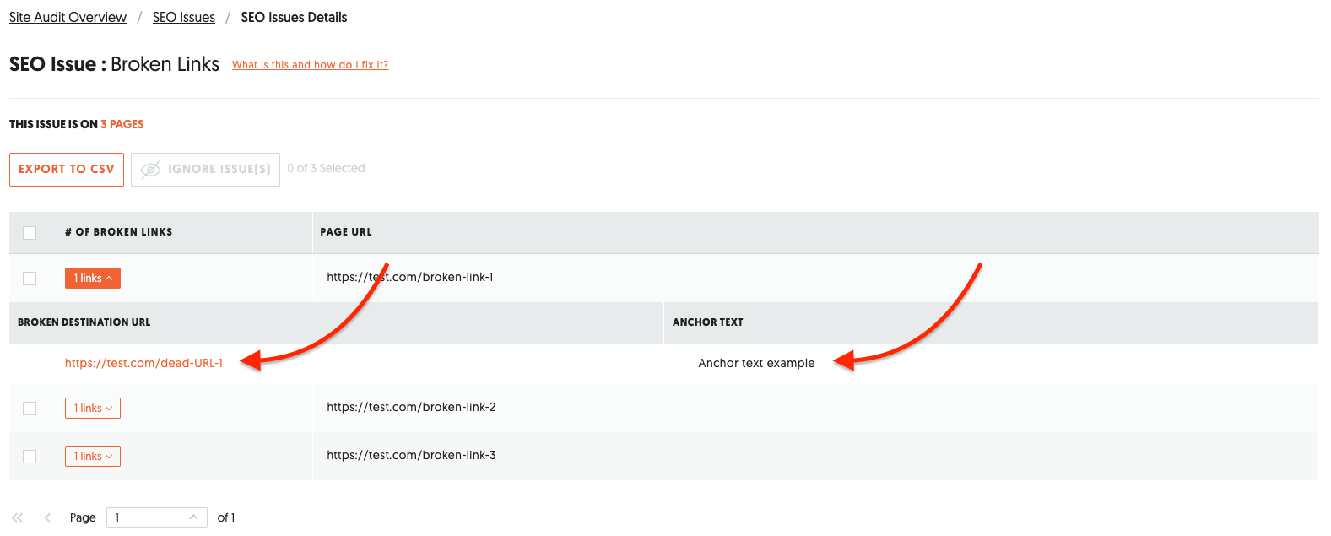Screen dimensions: 1331x536
Task: Click the first page double-arrow icon
Action: [18, 517]
